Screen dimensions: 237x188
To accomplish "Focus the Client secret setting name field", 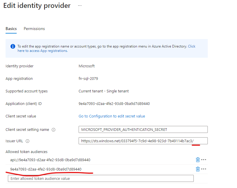I will [143, 129].
